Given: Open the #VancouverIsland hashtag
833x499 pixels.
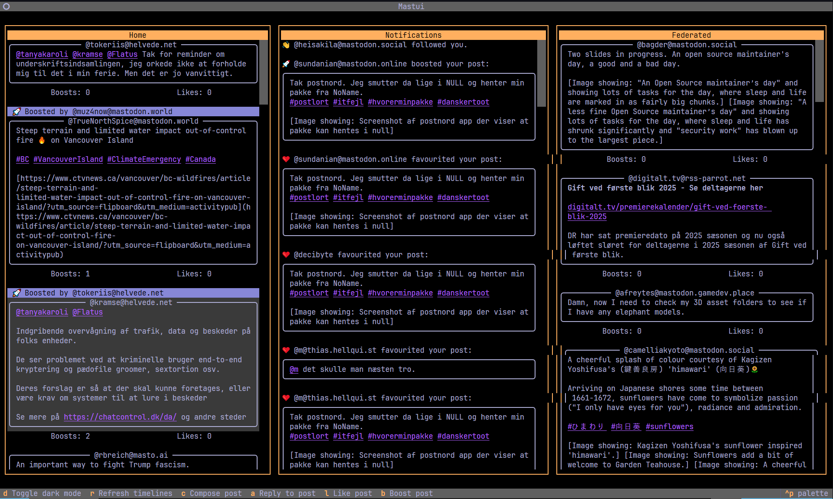Looking at the screenshot, I should [x=68, y=159].
